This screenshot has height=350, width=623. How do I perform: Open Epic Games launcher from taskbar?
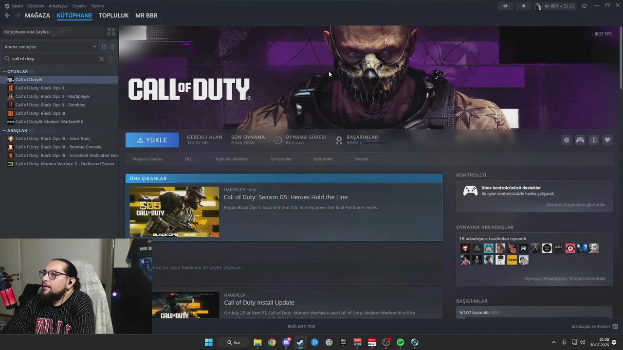343,342
